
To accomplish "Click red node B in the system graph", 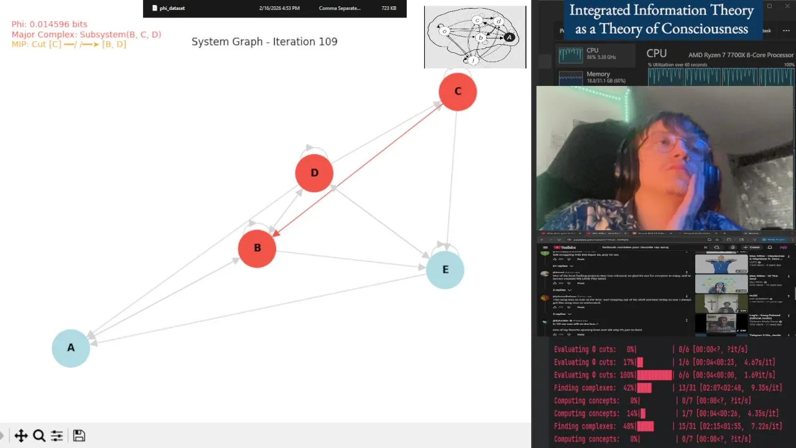I will (257, 248).
